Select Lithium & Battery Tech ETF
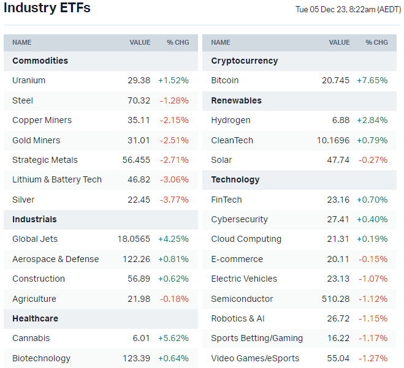Image resolution: width=404 pixels, height=368 pixels. (57, 179)
